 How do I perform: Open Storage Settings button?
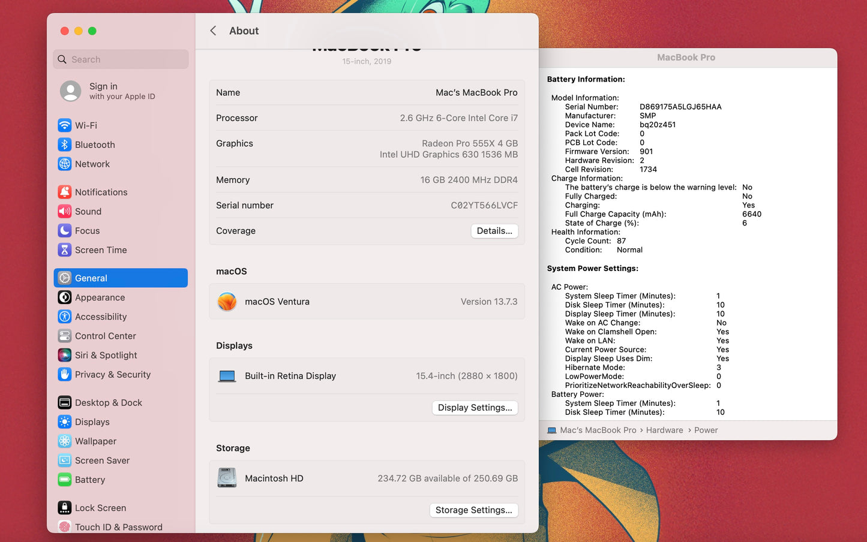(x=473, y=510)
